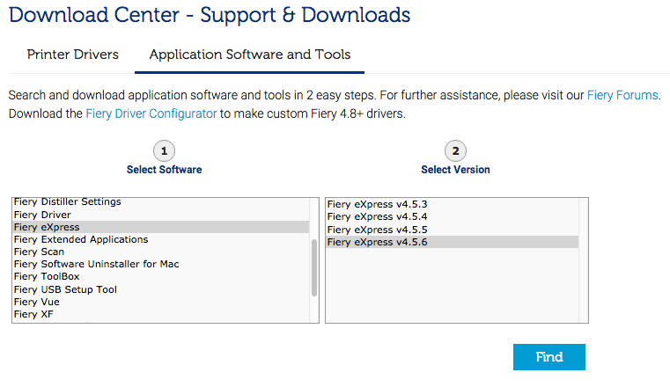The image size is (670, 387).
Task: Select Fiery Distiller Settings in software list
Action: point(68,202)
